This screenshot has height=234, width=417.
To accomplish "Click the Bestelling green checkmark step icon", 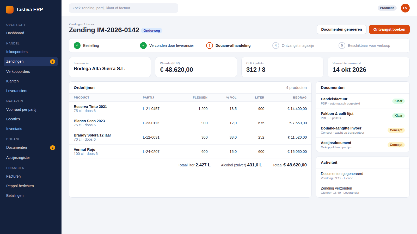I will click(77, 45).
